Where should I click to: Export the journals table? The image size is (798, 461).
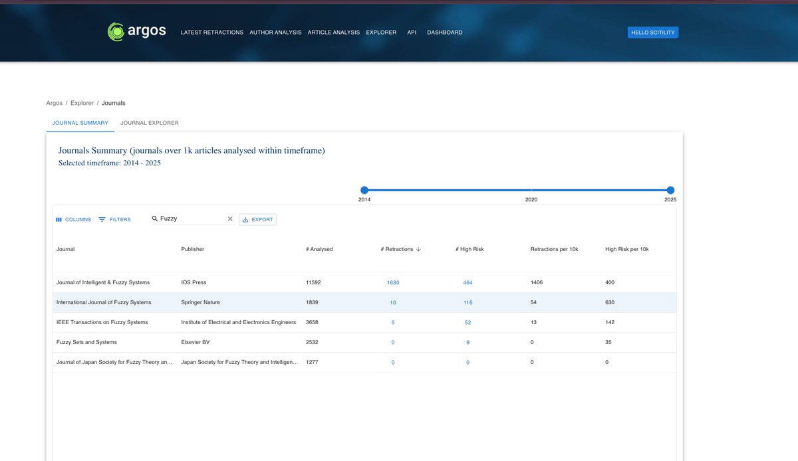(x=257, y=219)
